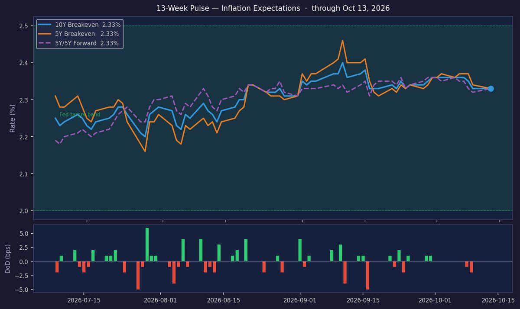Click the blue 10Y Breakeven legend line swatch
Viewport: 520px width, 309px height.
tap(46, 25)
